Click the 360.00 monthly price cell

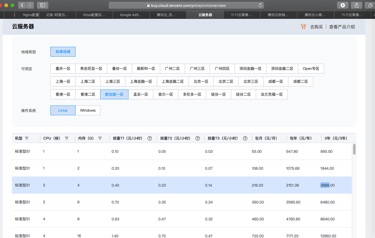(x=258, y=202)
